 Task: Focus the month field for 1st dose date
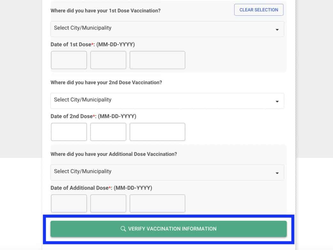(69, 60)
